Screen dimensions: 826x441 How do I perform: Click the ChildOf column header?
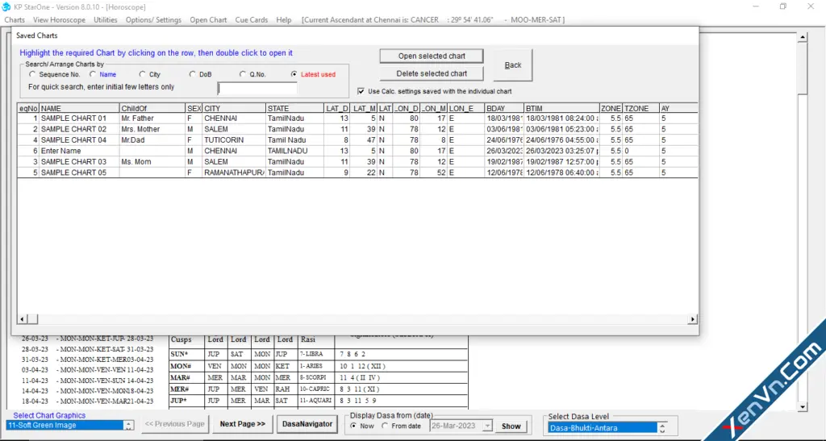(x=152, y=108)
